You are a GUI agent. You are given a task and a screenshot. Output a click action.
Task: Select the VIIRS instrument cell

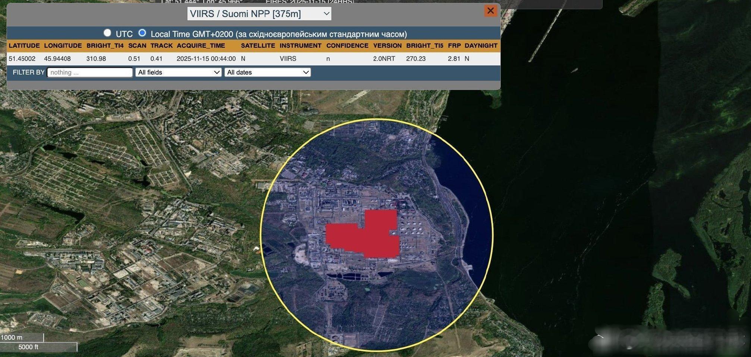[x=288, y=59]
